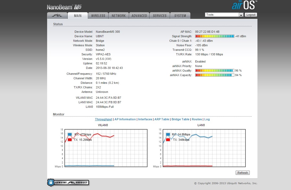Image resolution: width=291 pixels, height=190 pixels.
Task: Click the TX/RX Rate value 130 Mbps / 130 Mbps
Action: coord(209,54)
